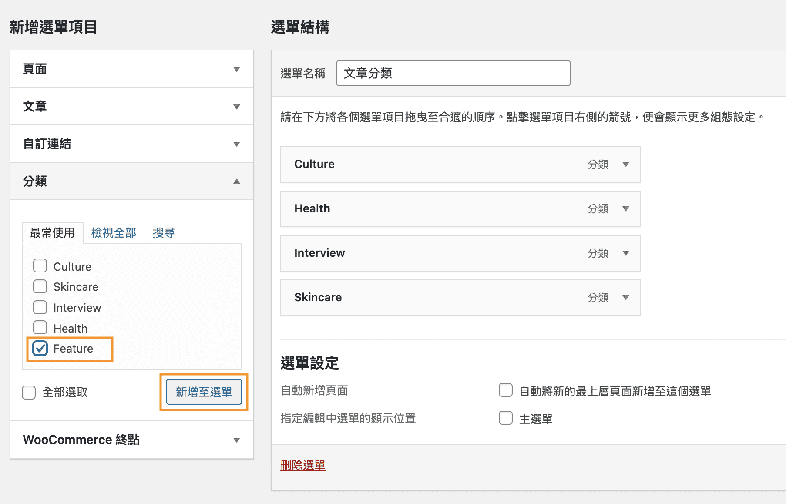786x504 pixels.
Task: Open the 搜尋 tab in categories
Action: pyautogui.click(x=164, y=233)
